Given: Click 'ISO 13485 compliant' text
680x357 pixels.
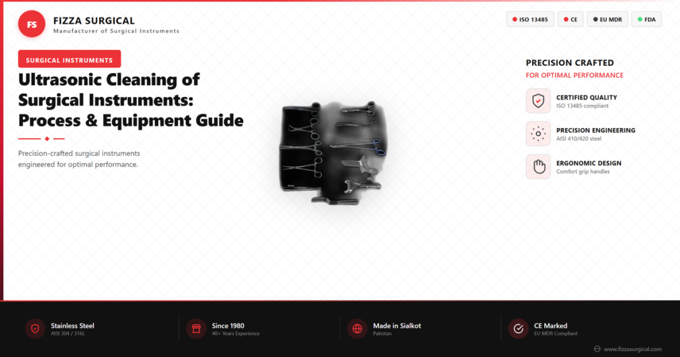Looking at the screenshot, I should [582, 106].
